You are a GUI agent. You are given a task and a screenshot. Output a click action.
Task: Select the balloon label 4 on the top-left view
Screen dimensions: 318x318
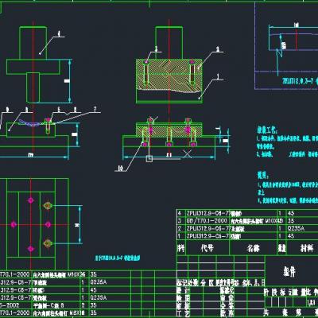point(59,33)
